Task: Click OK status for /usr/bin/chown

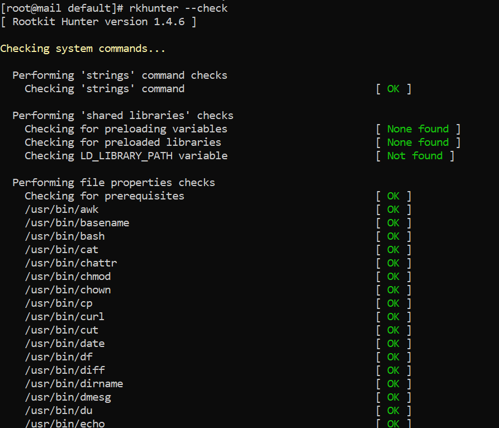Action: click(393, 290)
